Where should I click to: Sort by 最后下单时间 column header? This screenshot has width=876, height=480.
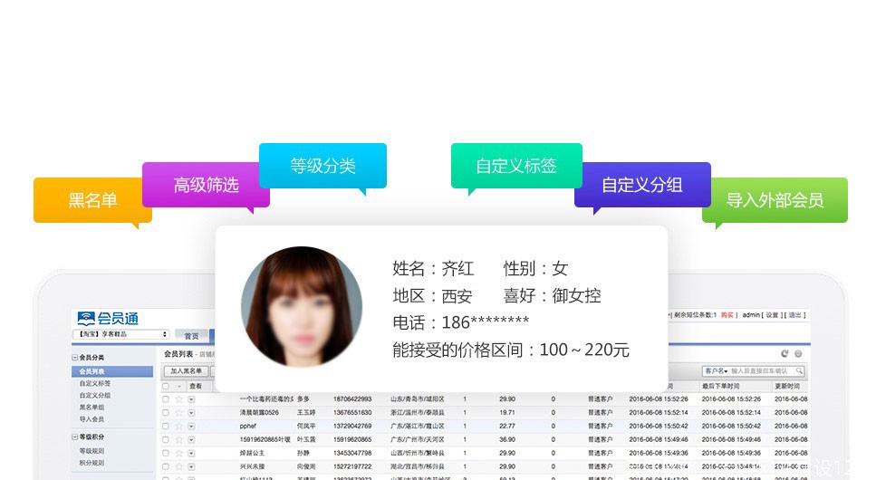click(x=721, y=386)
